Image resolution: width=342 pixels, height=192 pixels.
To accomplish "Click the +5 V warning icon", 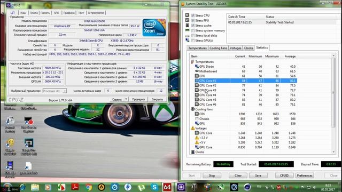I will [x=197, y=142].
